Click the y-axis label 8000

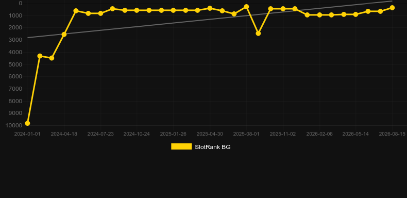(15, 101)
